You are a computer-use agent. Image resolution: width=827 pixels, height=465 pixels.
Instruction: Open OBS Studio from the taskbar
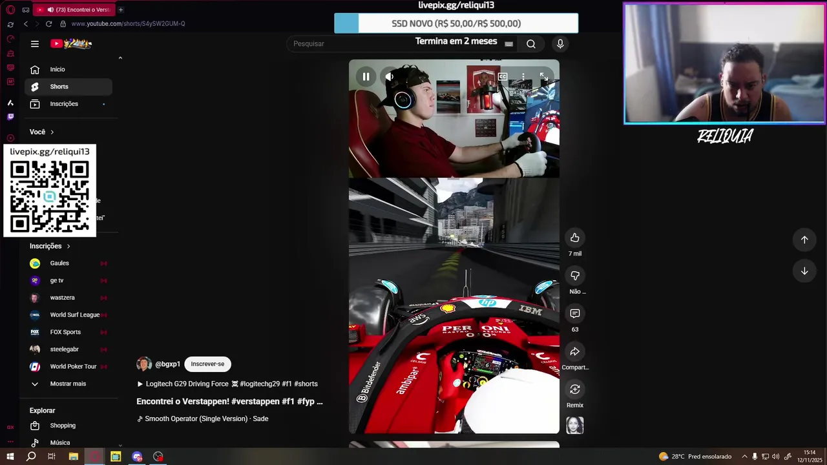click(x=158, y=457)
